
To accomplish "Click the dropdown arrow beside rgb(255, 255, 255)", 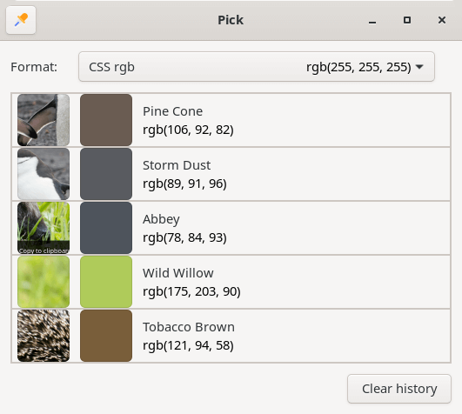I will pos(419,67).
